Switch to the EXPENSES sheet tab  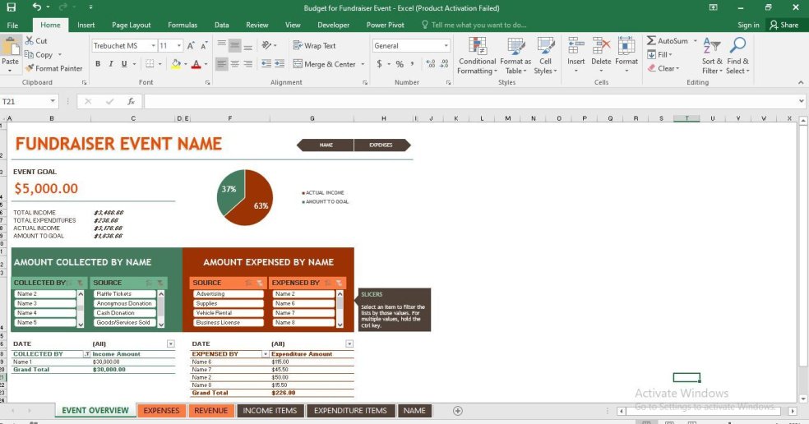(161, 411)
